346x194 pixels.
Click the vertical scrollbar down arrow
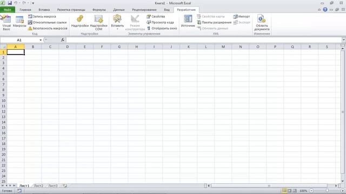(x=343, y=181)
